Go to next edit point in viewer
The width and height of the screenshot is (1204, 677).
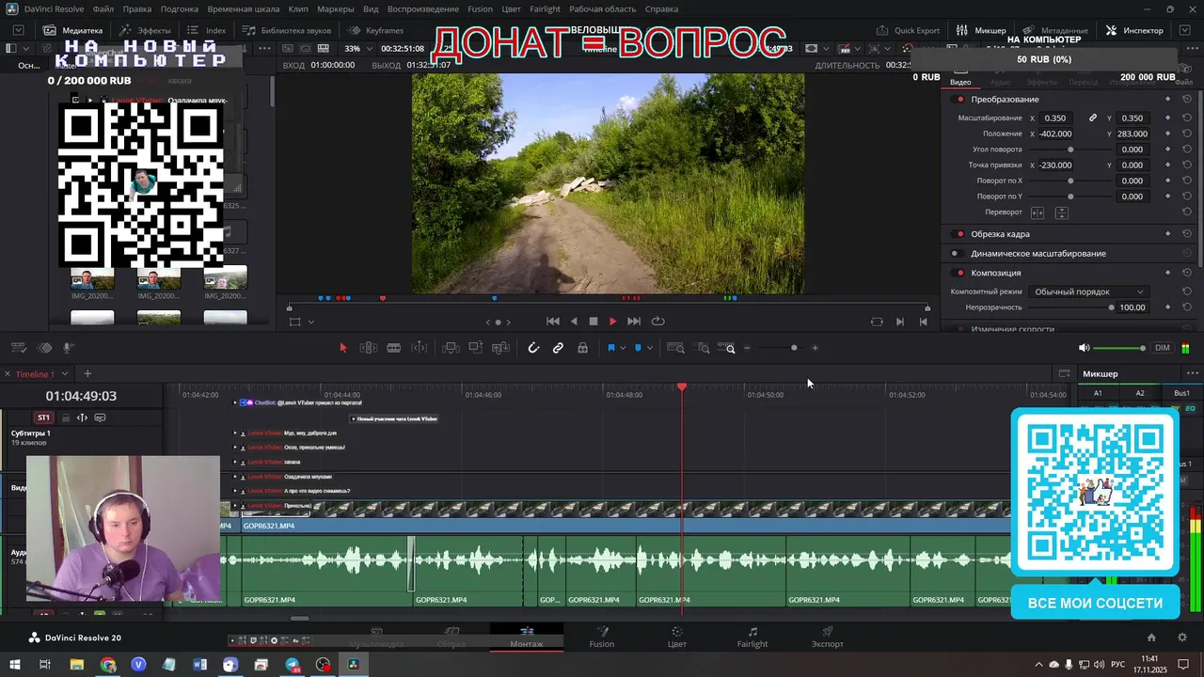coord(900,322)
